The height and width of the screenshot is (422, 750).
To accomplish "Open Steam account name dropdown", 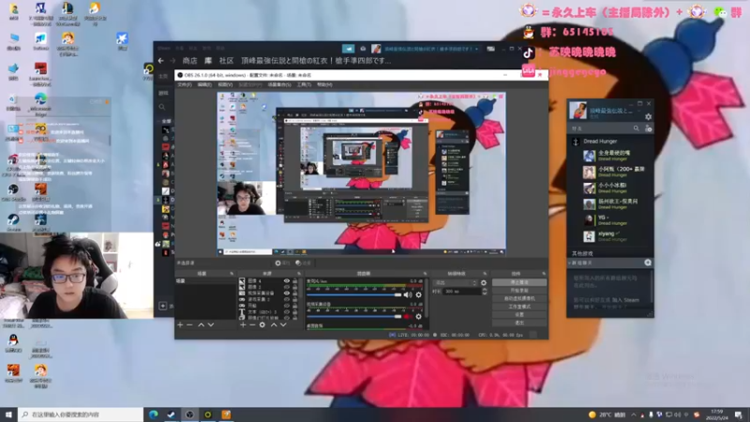I will pyautogui.click(x=430, y=49).
